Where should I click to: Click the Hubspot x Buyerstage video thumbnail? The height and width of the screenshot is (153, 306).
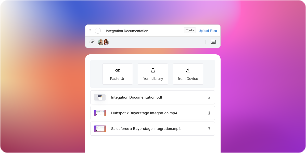100,113
